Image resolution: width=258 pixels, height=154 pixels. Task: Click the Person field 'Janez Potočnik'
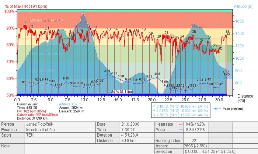(60, 124)
